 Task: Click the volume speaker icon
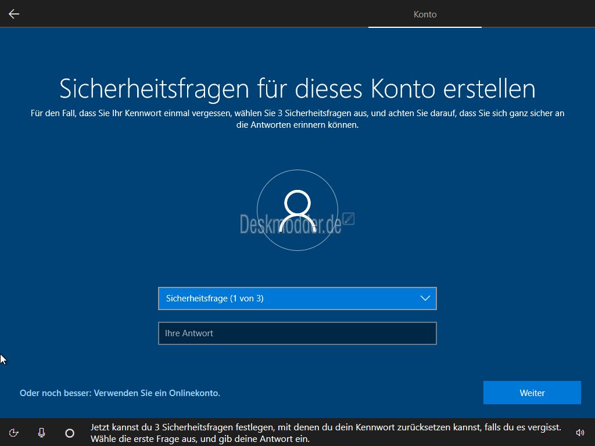579,433
